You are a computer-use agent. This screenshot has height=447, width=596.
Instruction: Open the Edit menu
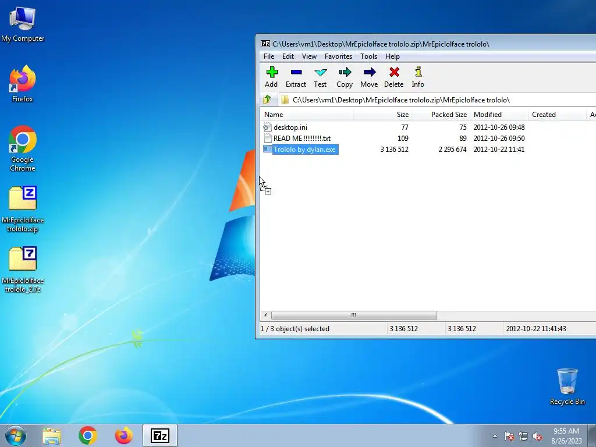pos(288,56)
